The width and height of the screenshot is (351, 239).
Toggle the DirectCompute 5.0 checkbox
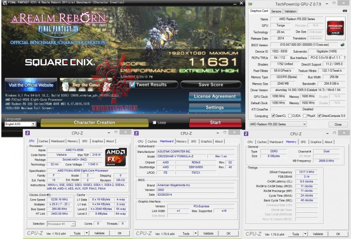[319, 115]
